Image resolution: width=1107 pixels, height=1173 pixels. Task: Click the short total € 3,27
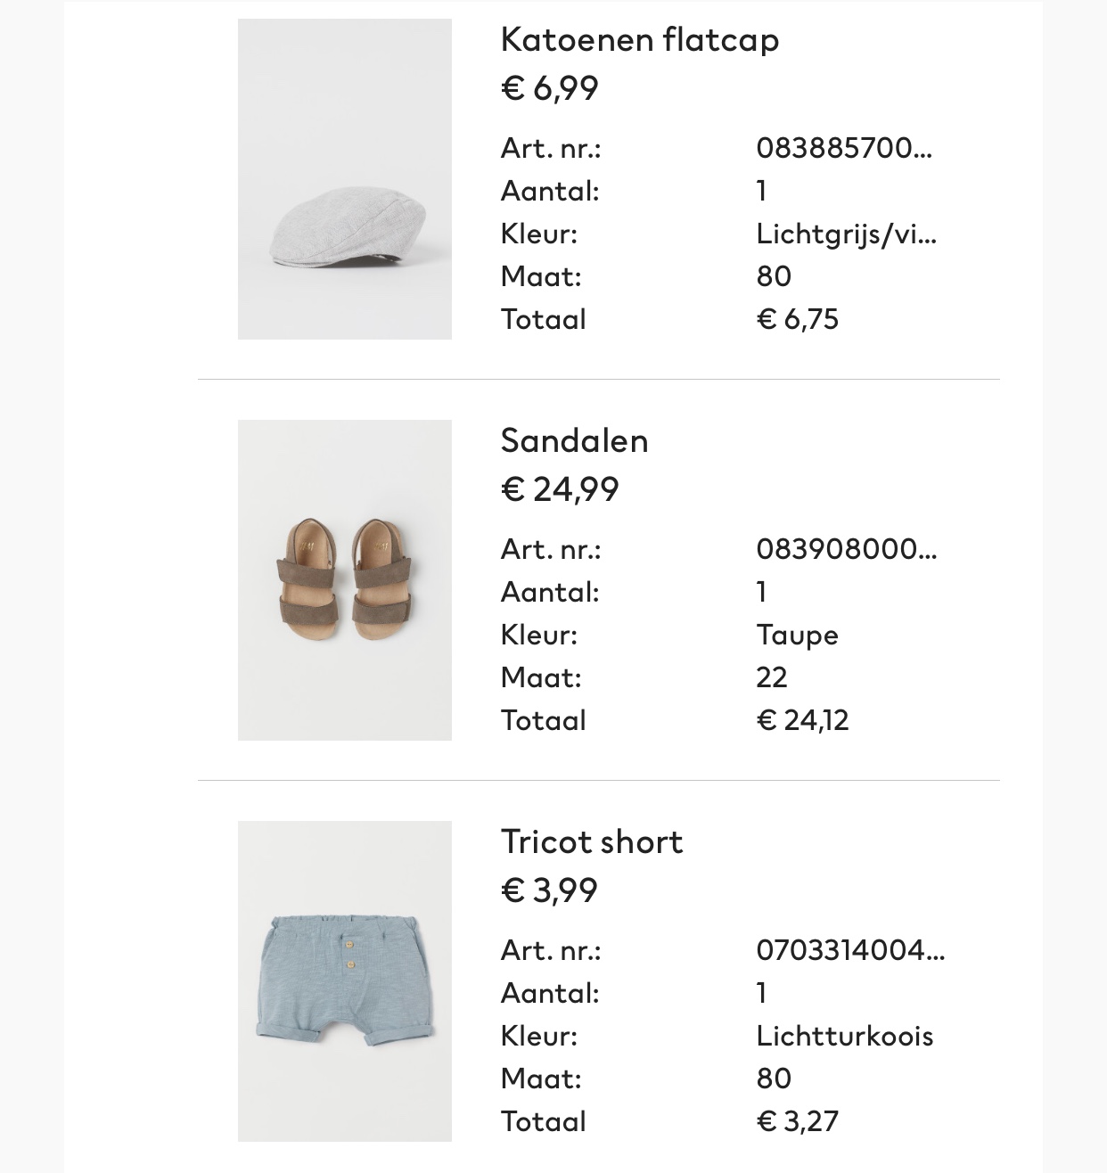click(798, 1121)
